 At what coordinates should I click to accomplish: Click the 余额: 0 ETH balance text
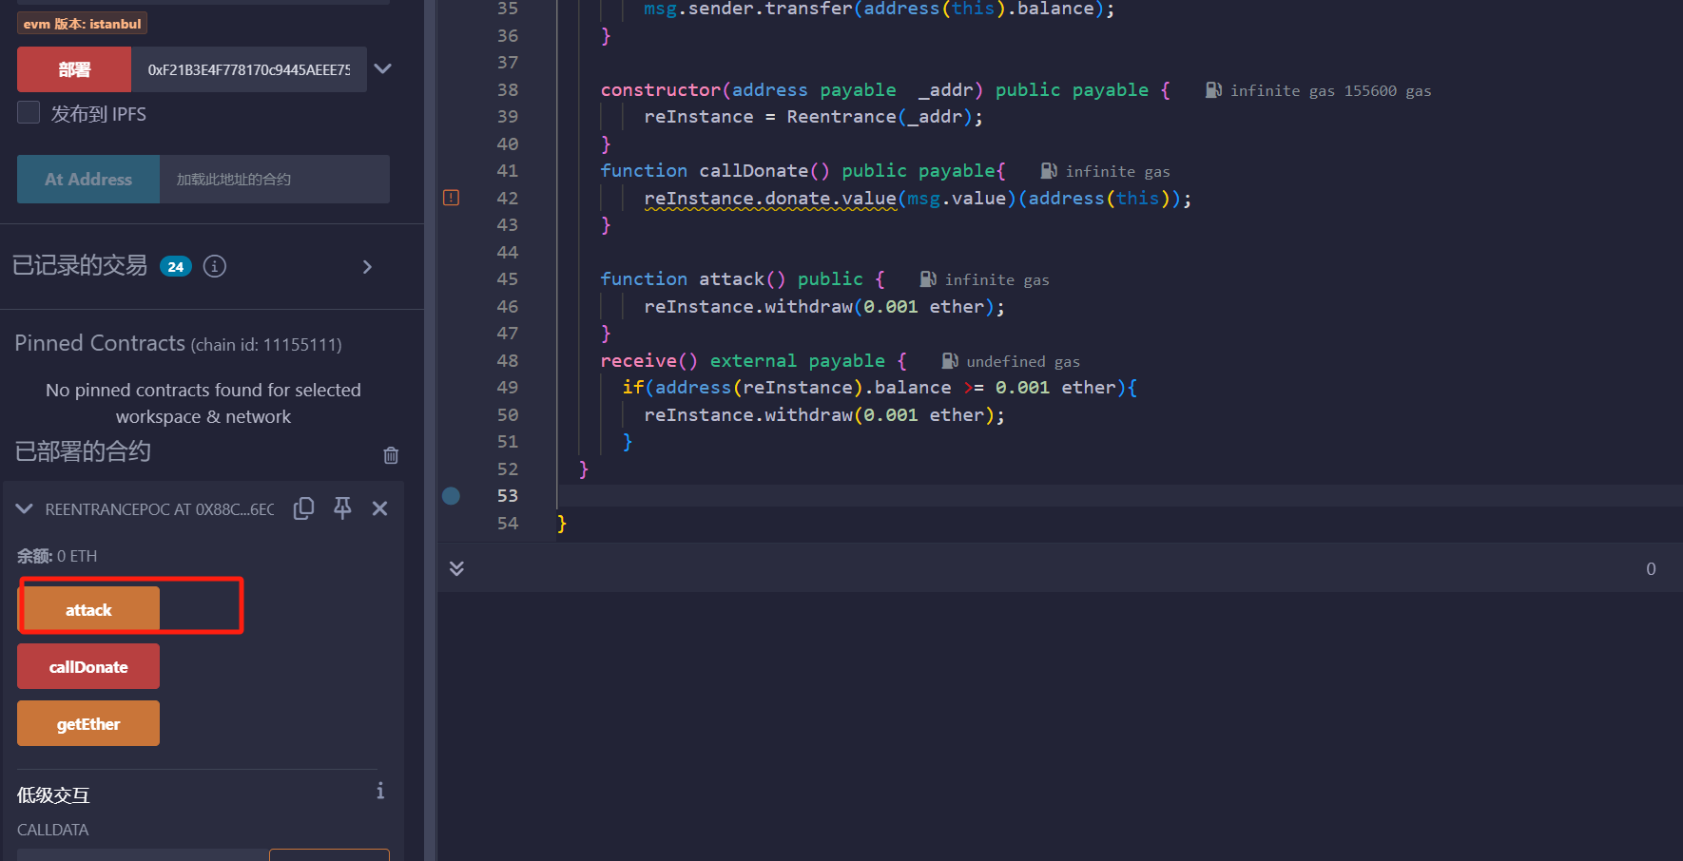pos(57,556)
